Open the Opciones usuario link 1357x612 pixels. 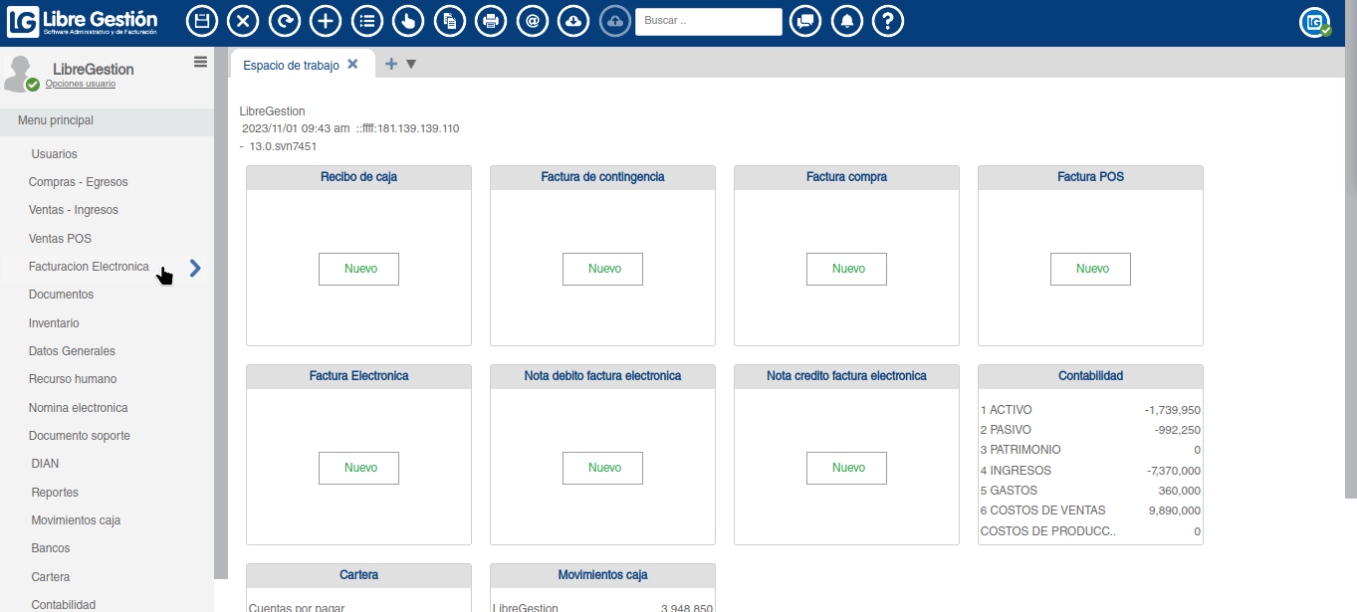(80, 84)
